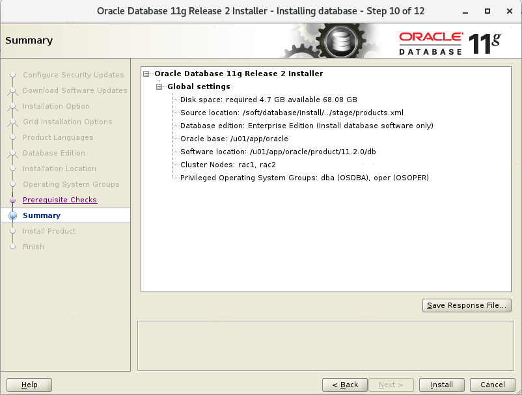
Task: Select the Summary step in sidebar
Action: point(42,215)
